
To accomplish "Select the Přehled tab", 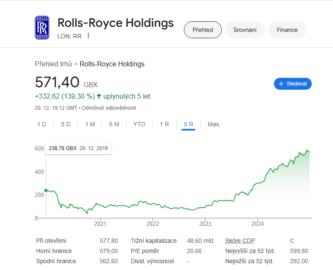I will (203, 30).
